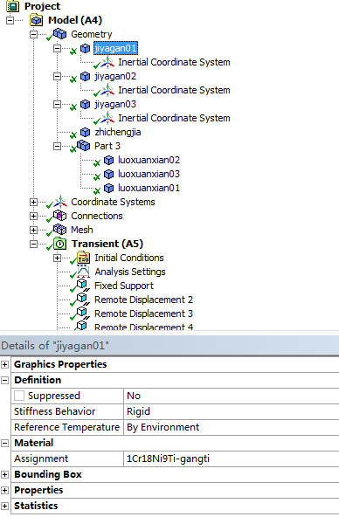Select the Fixed Support label
The image size is (339, 517).
[124, 286]
